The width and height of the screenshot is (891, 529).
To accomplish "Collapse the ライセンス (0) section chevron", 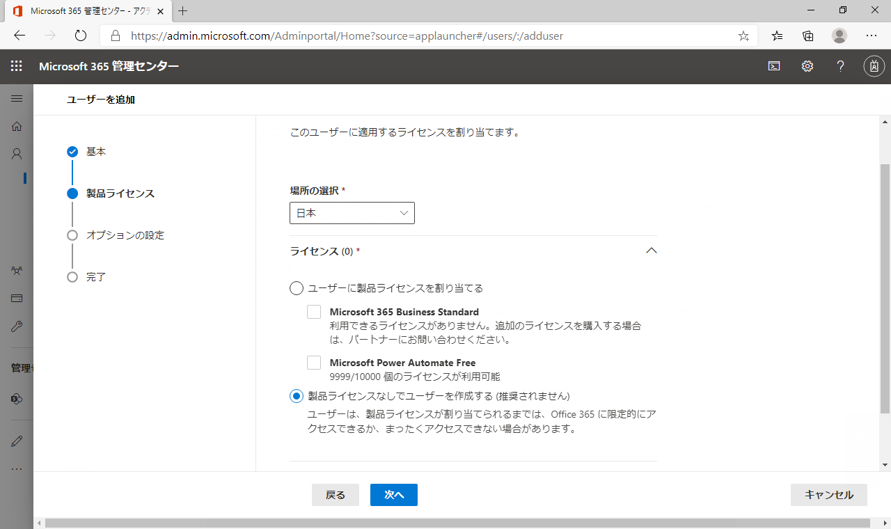I will (652, 251).
